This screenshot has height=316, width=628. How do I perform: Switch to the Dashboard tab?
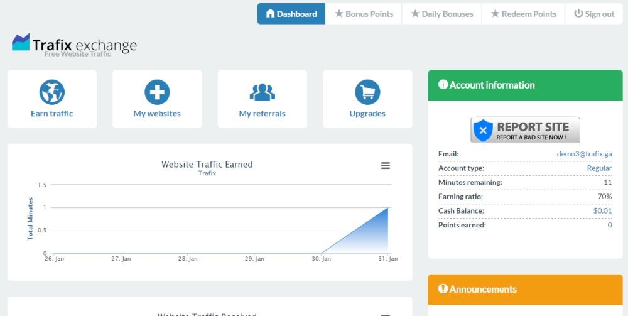point(291,14)
